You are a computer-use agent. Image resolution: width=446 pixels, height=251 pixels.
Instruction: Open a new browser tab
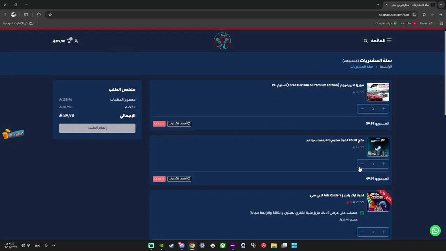point(378,5)
